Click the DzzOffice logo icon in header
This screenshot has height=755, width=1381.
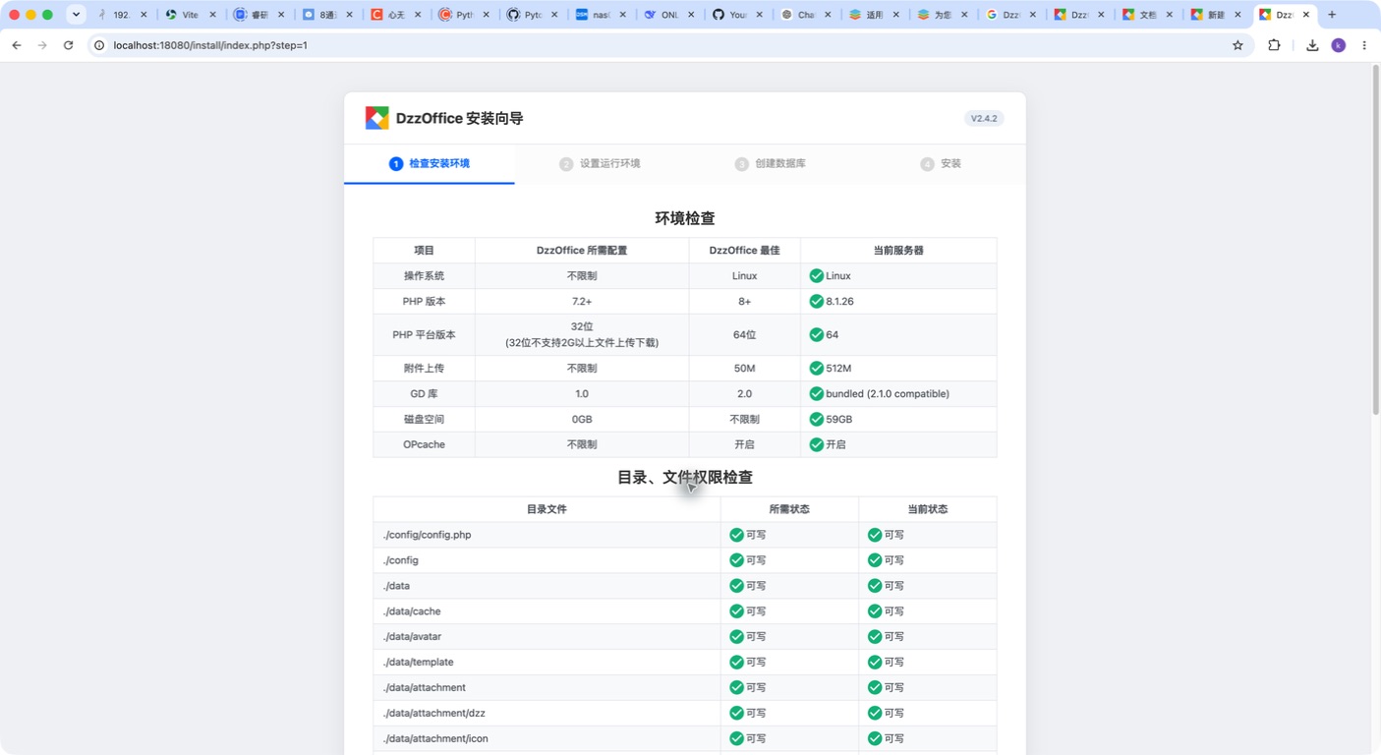377,118
